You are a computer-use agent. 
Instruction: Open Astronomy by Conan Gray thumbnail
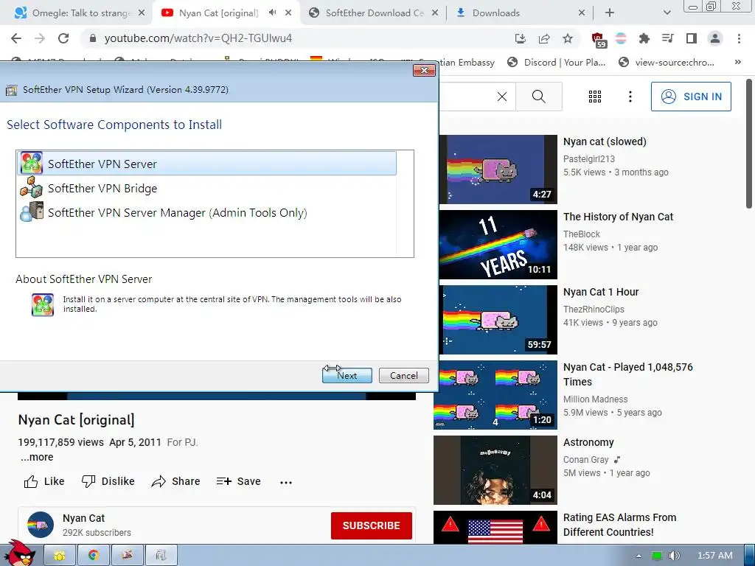pos(495,470)
